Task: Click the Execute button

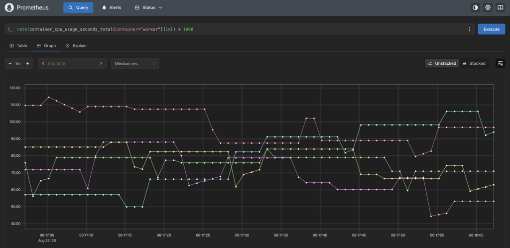Action: point(492,29)
